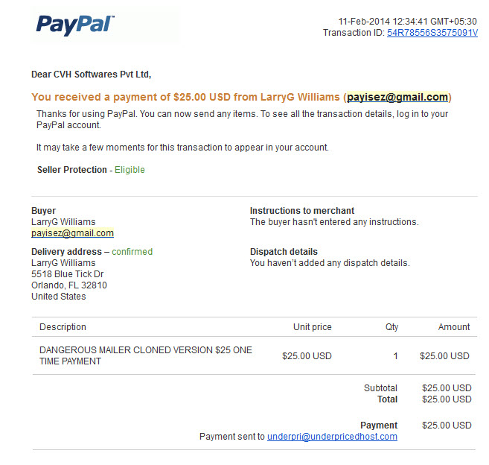This screenshot has height=465, width=489.
Task: Click the Seller Protection label
Action: 72,170
